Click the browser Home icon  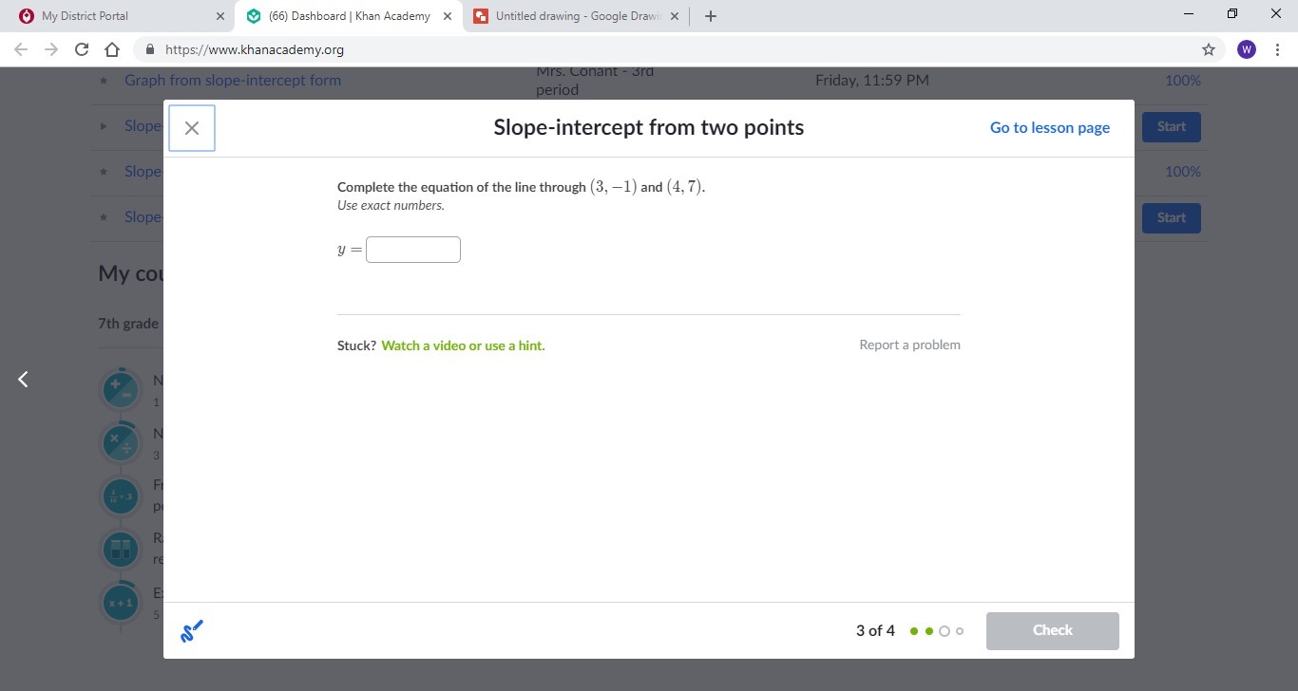pyautogui.click(x=112, y=49)
